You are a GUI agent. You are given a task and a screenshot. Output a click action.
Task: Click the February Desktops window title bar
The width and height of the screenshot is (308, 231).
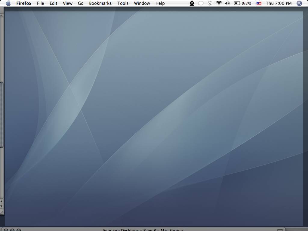click(x=143, y=229)
